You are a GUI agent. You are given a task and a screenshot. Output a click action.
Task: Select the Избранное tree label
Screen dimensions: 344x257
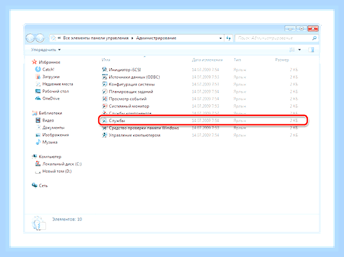tap(49, 62)
